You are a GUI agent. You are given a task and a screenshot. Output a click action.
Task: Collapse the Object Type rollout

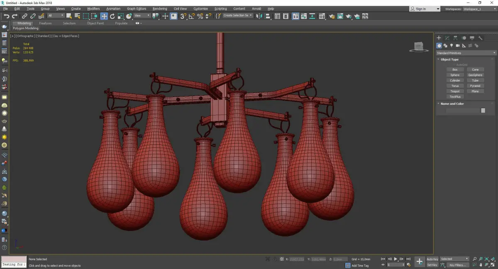449,60
